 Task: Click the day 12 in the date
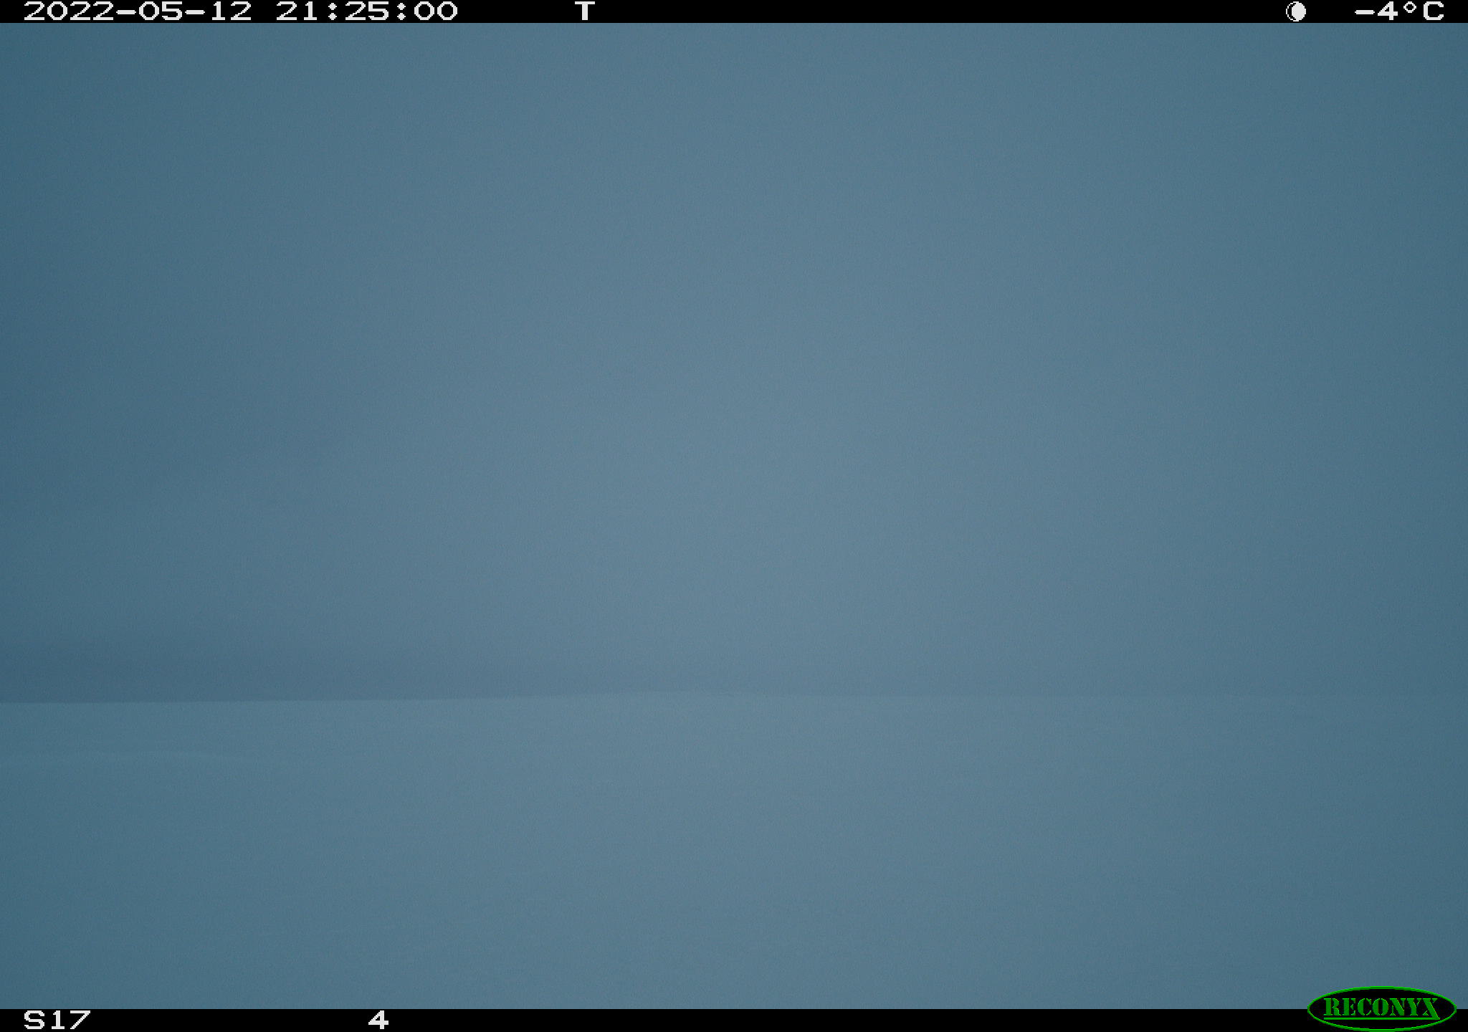[x=230, y=11]
